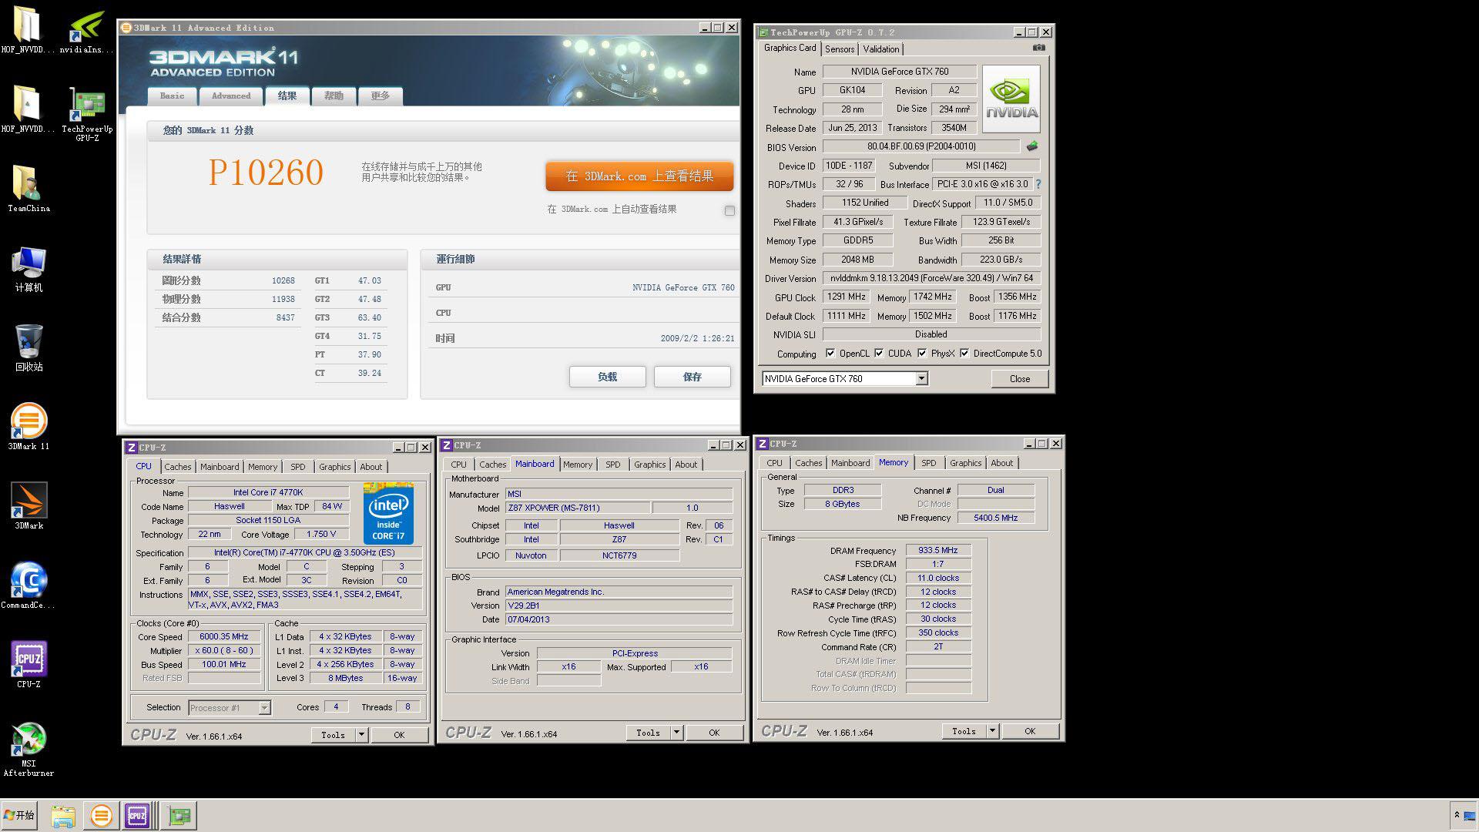This screenshot has height=832, width=1479.
Task: Click the 负载 (Load) button in 3DMark
Action: [607, 377]
